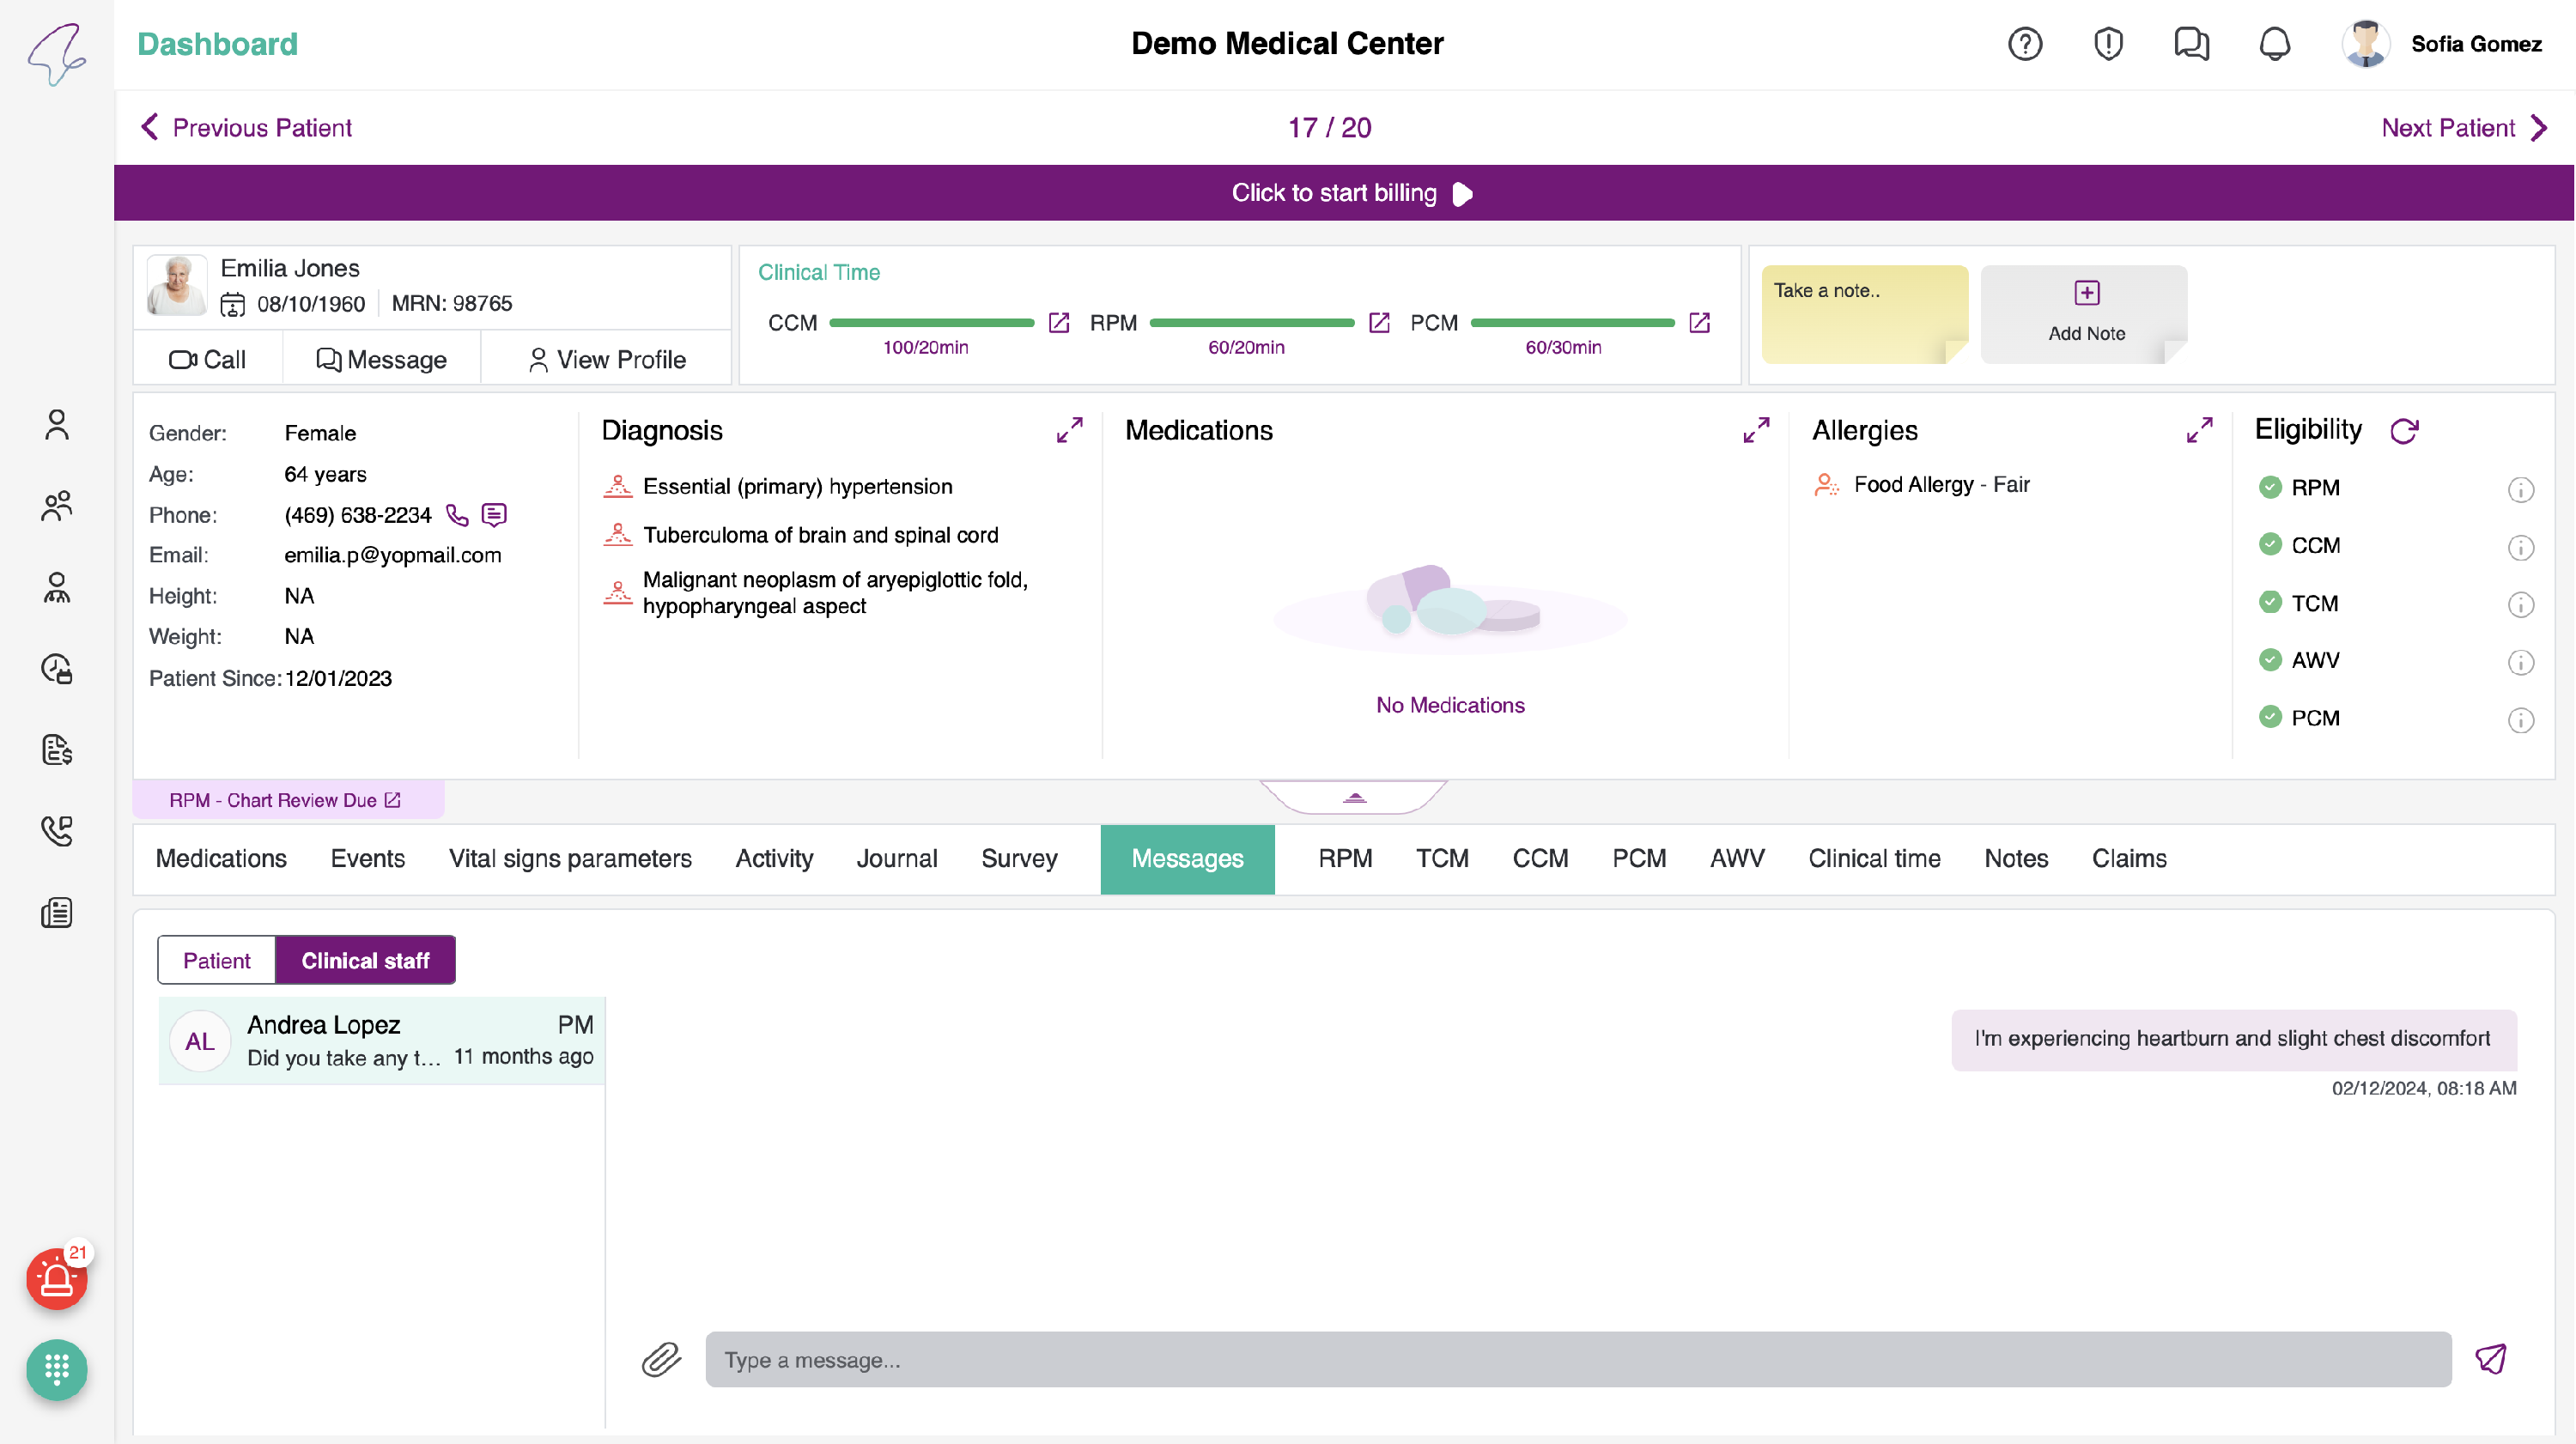Click the help question mark icon
Image resolution: width=2576 pixels, height=1444 pixels.
(2025, 44)
